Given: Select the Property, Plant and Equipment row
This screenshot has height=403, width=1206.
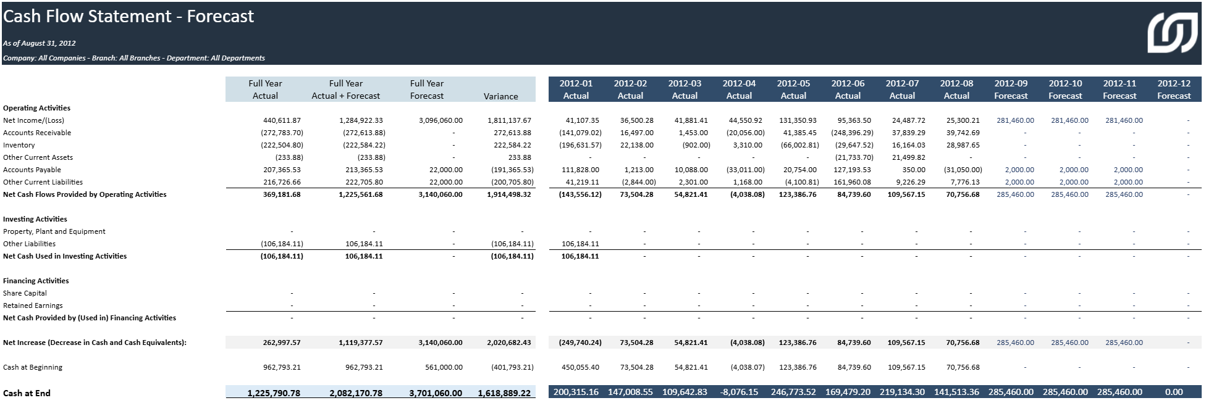Looking at the screenshot, I should click(54, 231).
